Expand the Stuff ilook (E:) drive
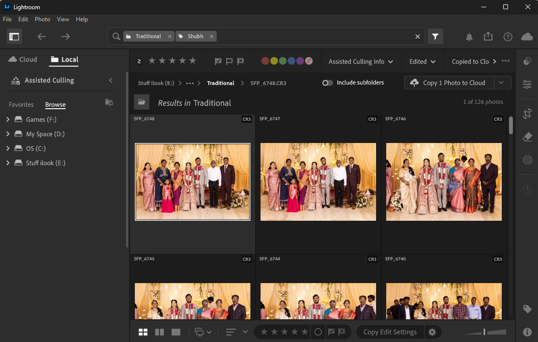The image size is (538, 342). point(8,163)
